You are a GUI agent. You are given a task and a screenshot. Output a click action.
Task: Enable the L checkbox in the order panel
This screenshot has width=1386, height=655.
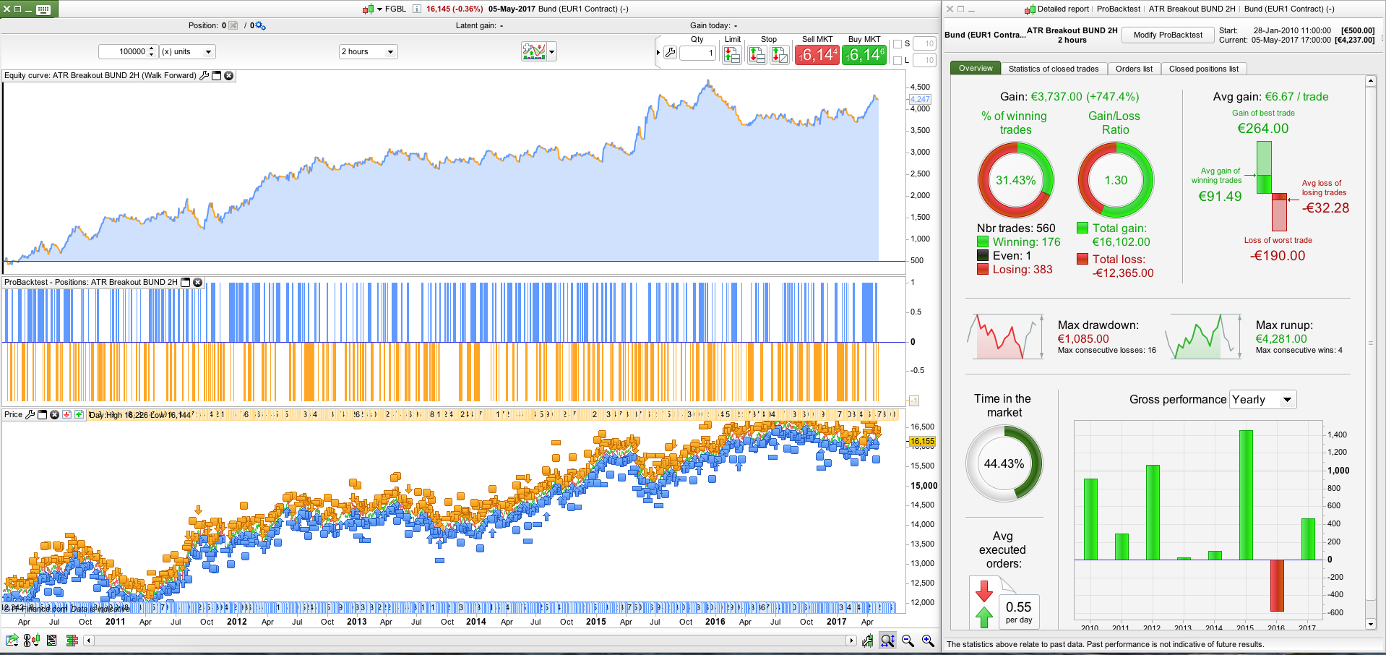pos(898,61)
